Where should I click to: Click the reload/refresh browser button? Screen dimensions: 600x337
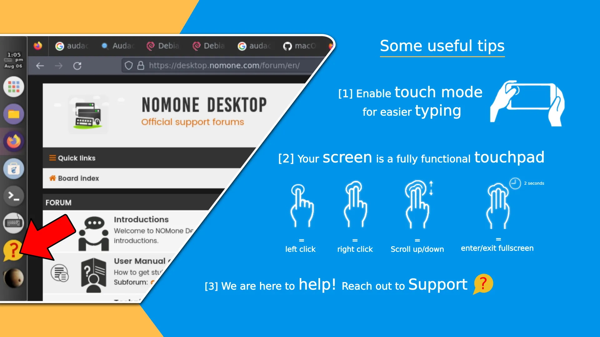pos(77,66)
